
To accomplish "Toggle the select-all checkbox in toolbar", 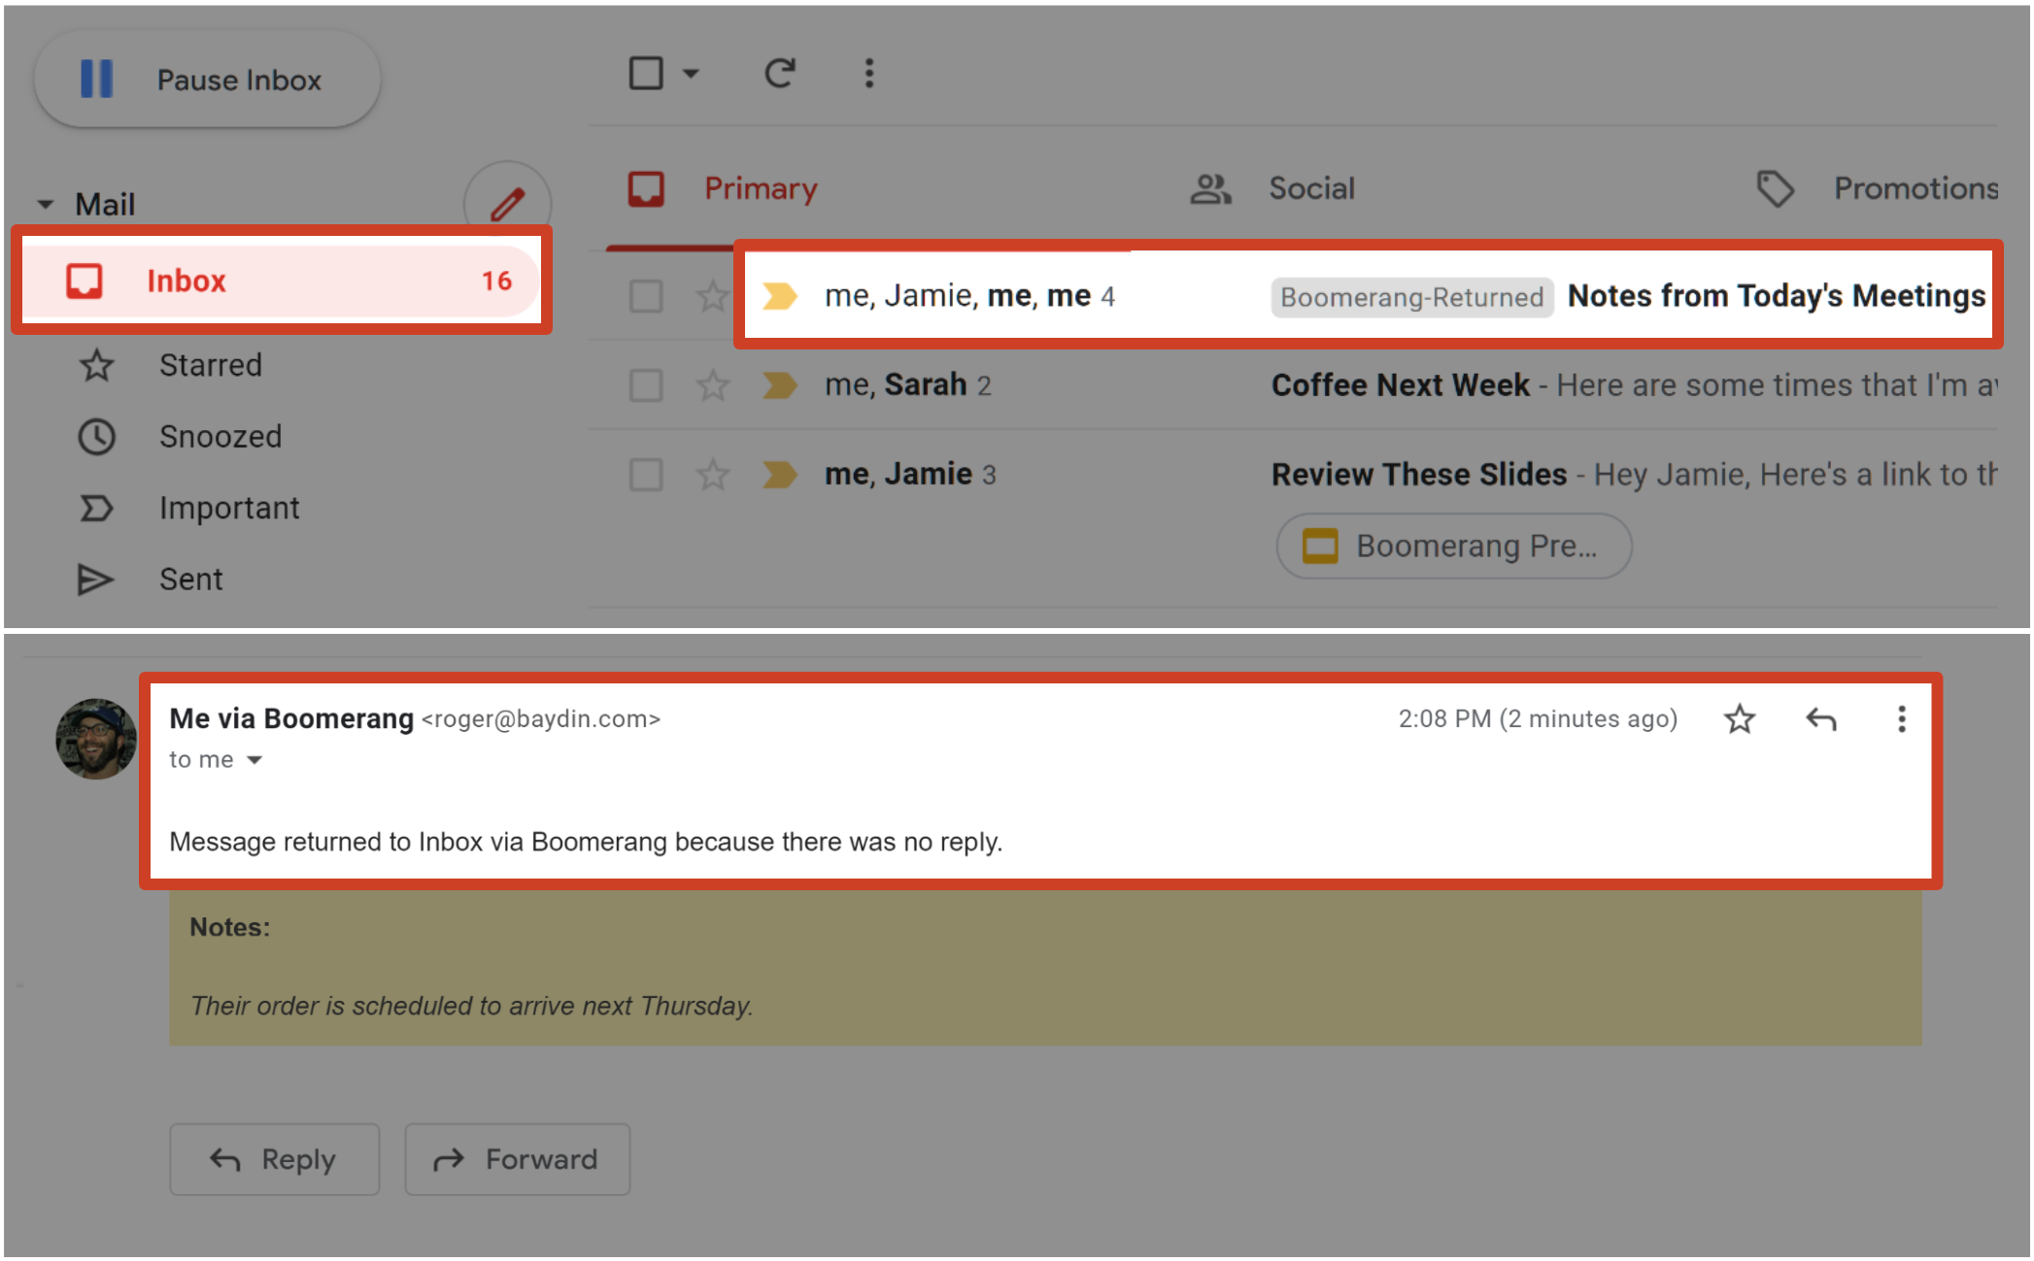I will tap(646, 73).
